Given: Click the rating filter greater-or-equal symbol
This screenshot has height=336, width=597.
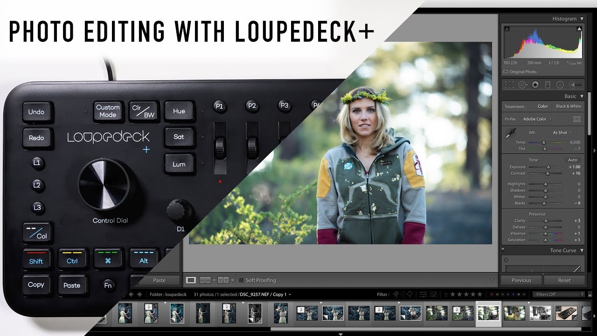Looking at the screenshot, I should tap(446, 294).
